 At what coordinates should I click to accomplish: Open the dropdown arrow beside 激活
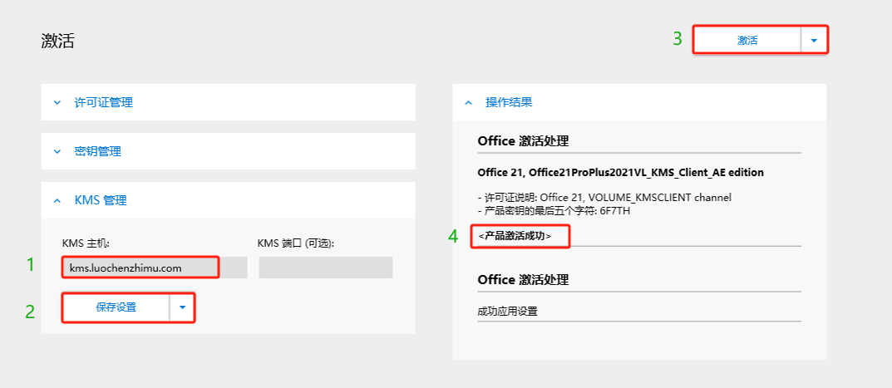pos(814,41)
